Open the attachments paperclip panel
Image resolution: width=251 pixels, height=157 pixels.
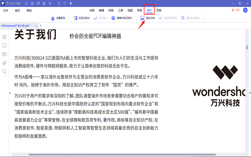[x=4, y=63]
